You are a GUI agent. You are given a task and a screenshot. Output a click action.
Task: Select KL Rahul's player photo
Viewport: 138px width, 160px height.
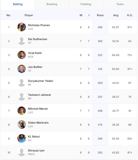pyautogui.click(x=22, y=138)
